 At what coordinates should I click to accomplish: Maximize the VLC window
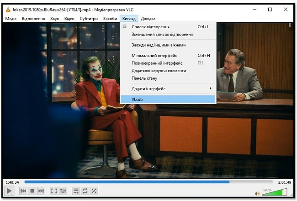270,10
